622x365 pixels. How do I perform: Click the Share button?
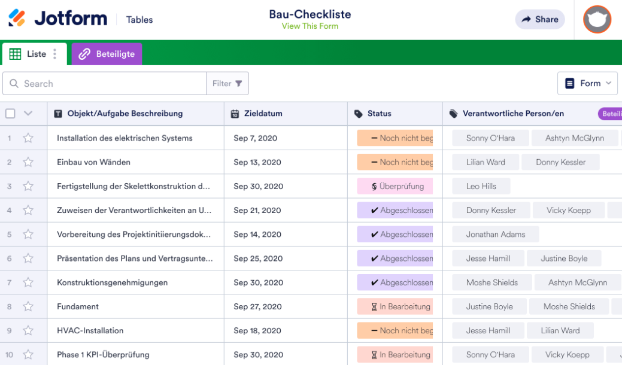pyautogui.click(x=539, y=19)
